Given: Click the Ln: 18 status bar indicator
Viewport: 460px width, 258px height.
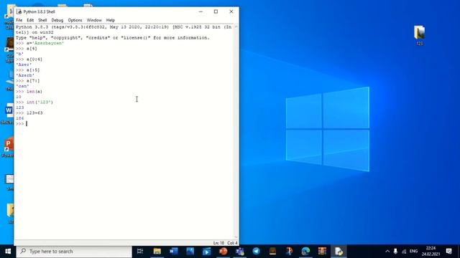Looking at the screenshot, I should tap(218, 243).
